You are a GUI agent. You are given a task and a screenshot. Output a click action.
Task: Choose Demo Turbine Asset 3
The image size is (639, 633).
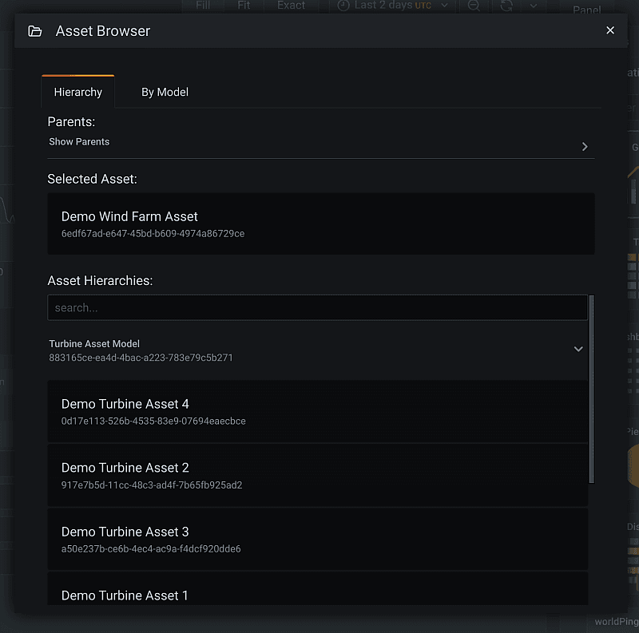(x=317, y=539)
